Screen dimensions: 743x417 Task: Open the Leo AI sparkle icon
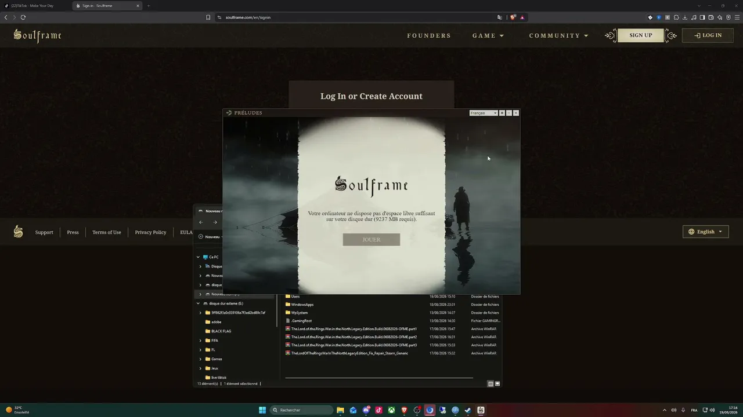pos(720,17)
